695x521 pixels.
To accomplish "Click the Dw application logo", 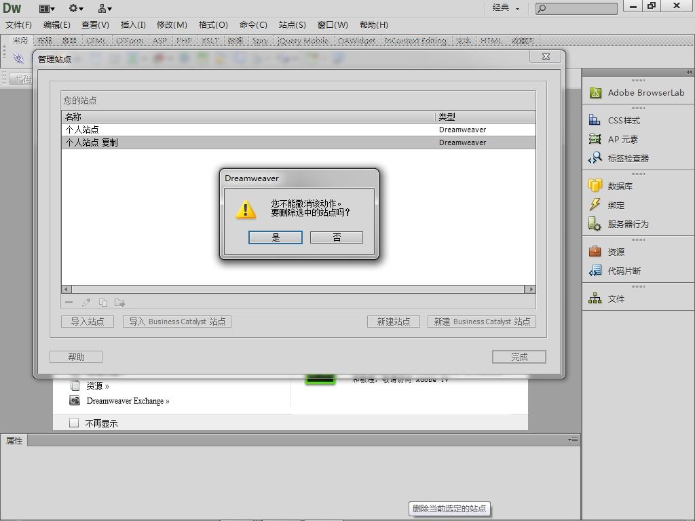I will coord(12,7).
